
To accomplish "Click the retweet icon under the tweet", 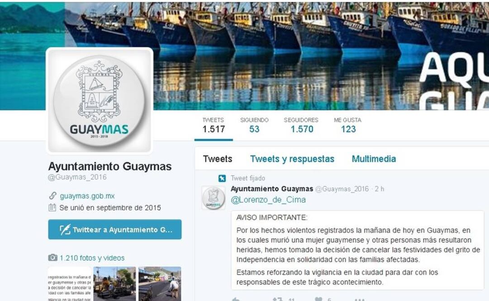I will (x=277, y=299).
